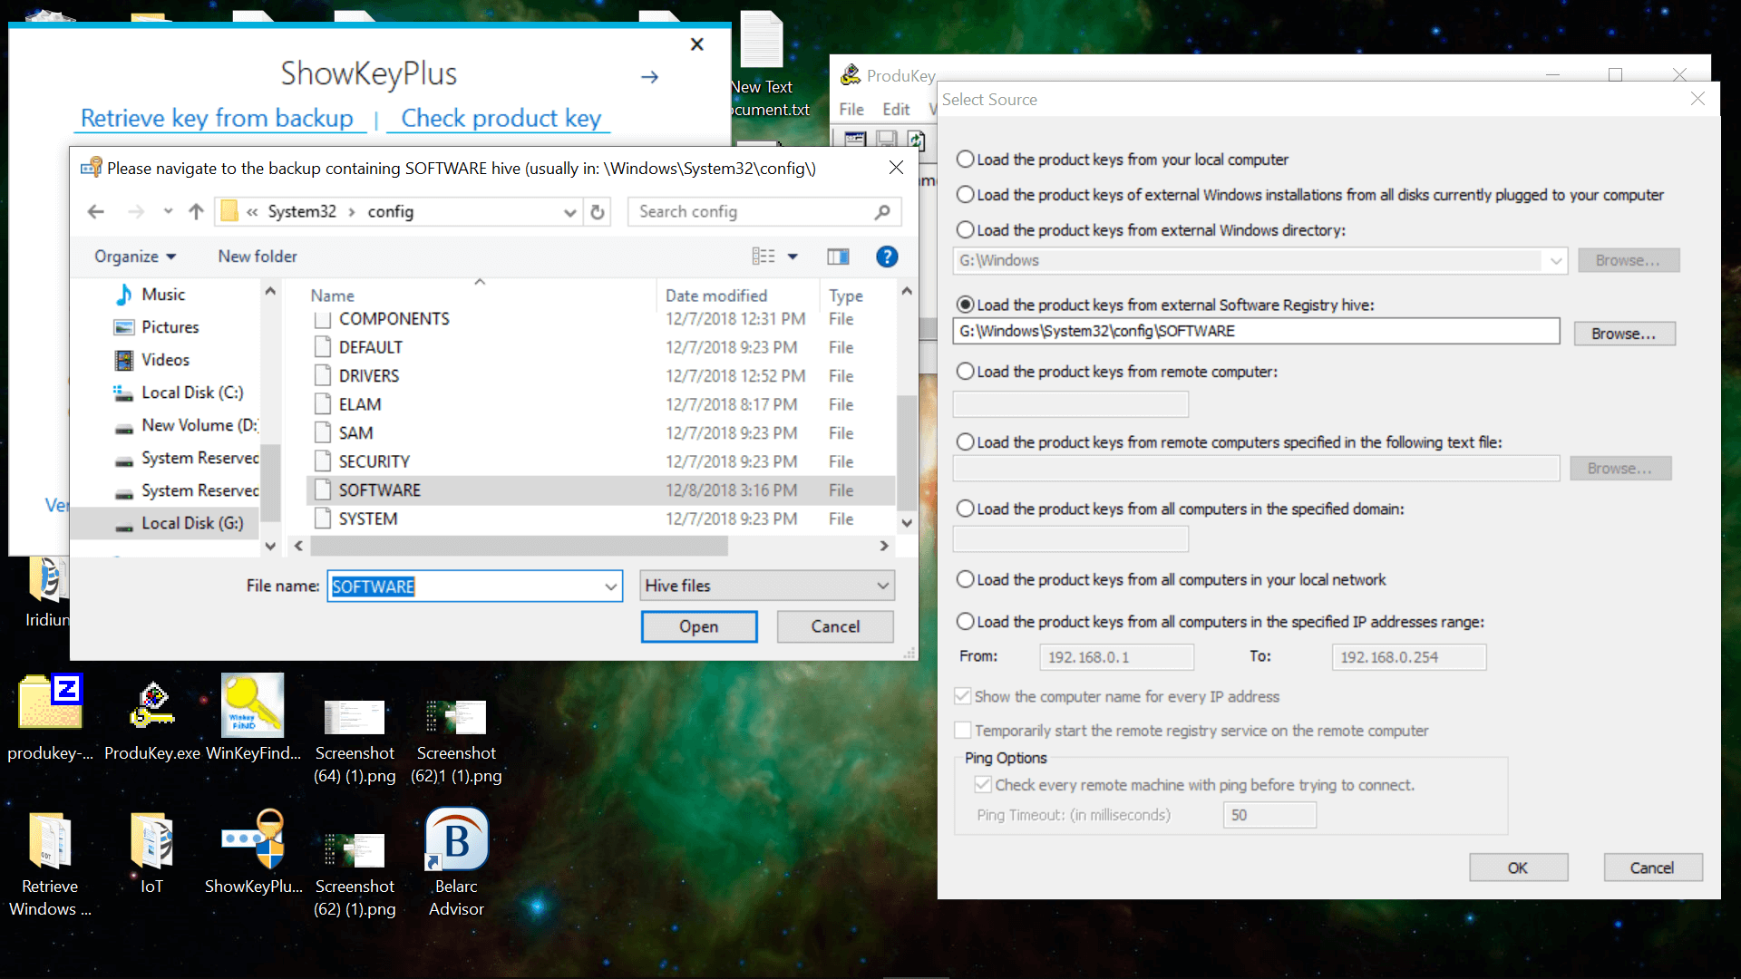Click the blue Help question mark icon
The width and height of the screenshot is (1741, 979).
click(886, 257)
